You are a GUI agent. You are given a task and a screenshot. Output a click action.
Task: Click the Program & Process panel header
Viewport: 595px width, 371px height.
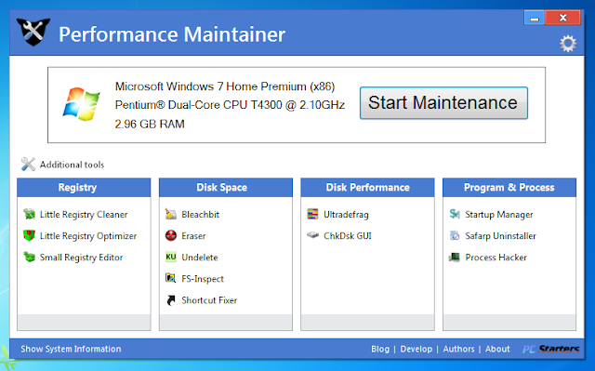[509, 188]
